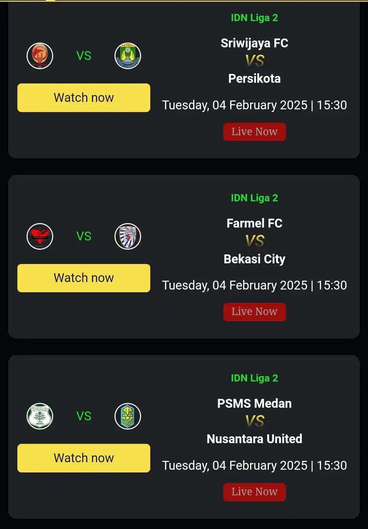The width and height of the screenshot is (368, 529).
Task: Select the Sriwijaya FC team name
Action: tap(255, 43)
